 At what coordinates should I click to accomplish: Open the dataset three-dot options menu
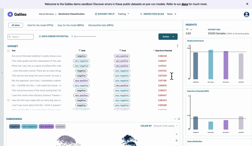pos(178,46)
